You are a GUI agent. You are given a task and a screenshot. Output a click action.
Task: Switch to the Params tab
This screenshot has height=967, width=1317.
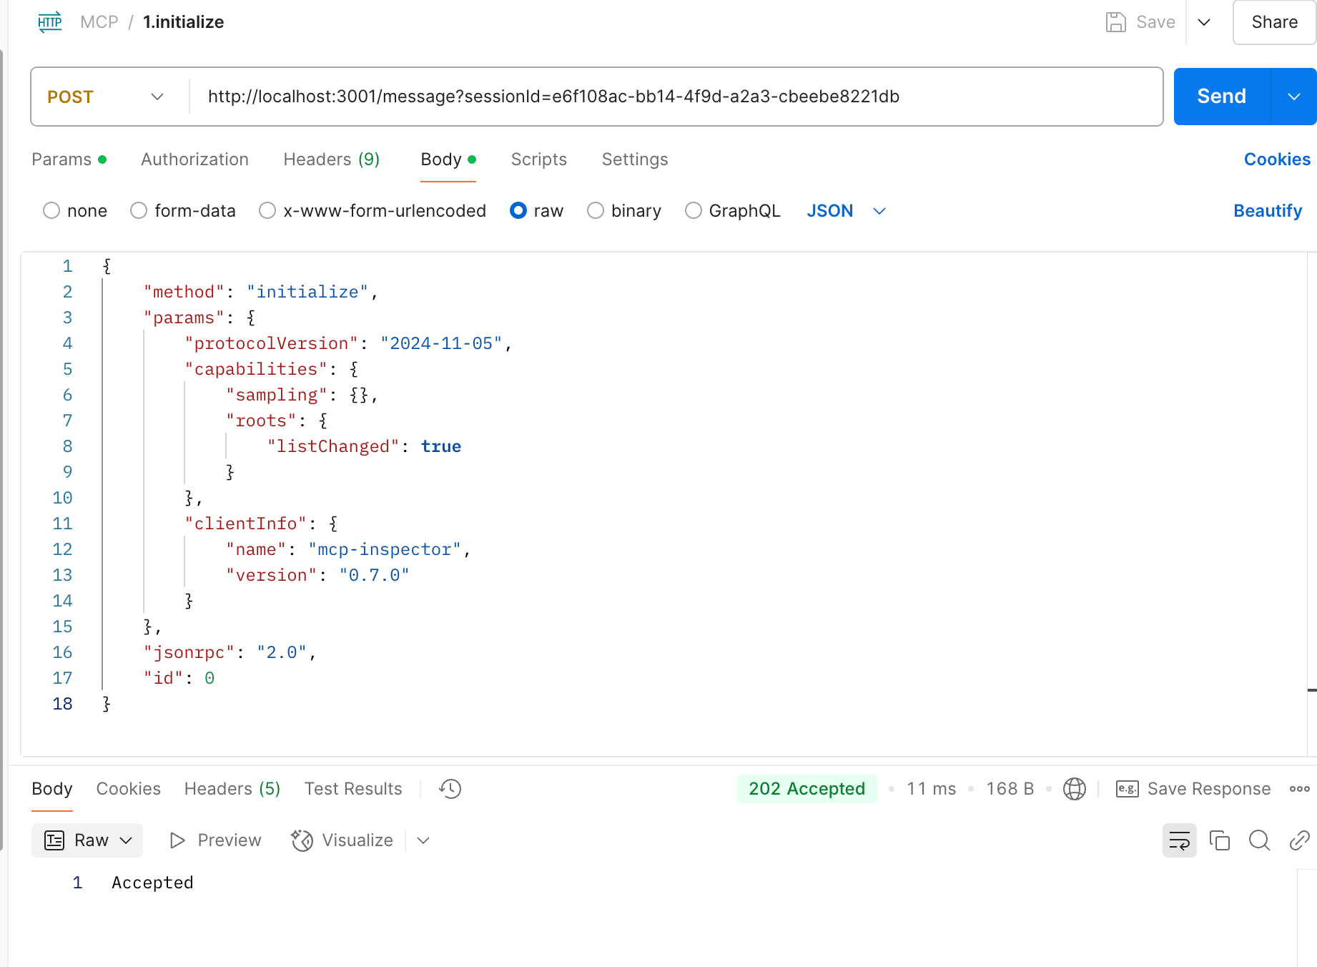click(69, 159)
